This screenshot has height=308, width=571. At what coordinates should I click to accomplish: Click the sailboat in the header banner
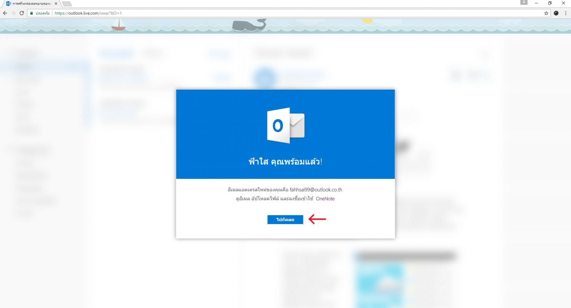(118, 25)
